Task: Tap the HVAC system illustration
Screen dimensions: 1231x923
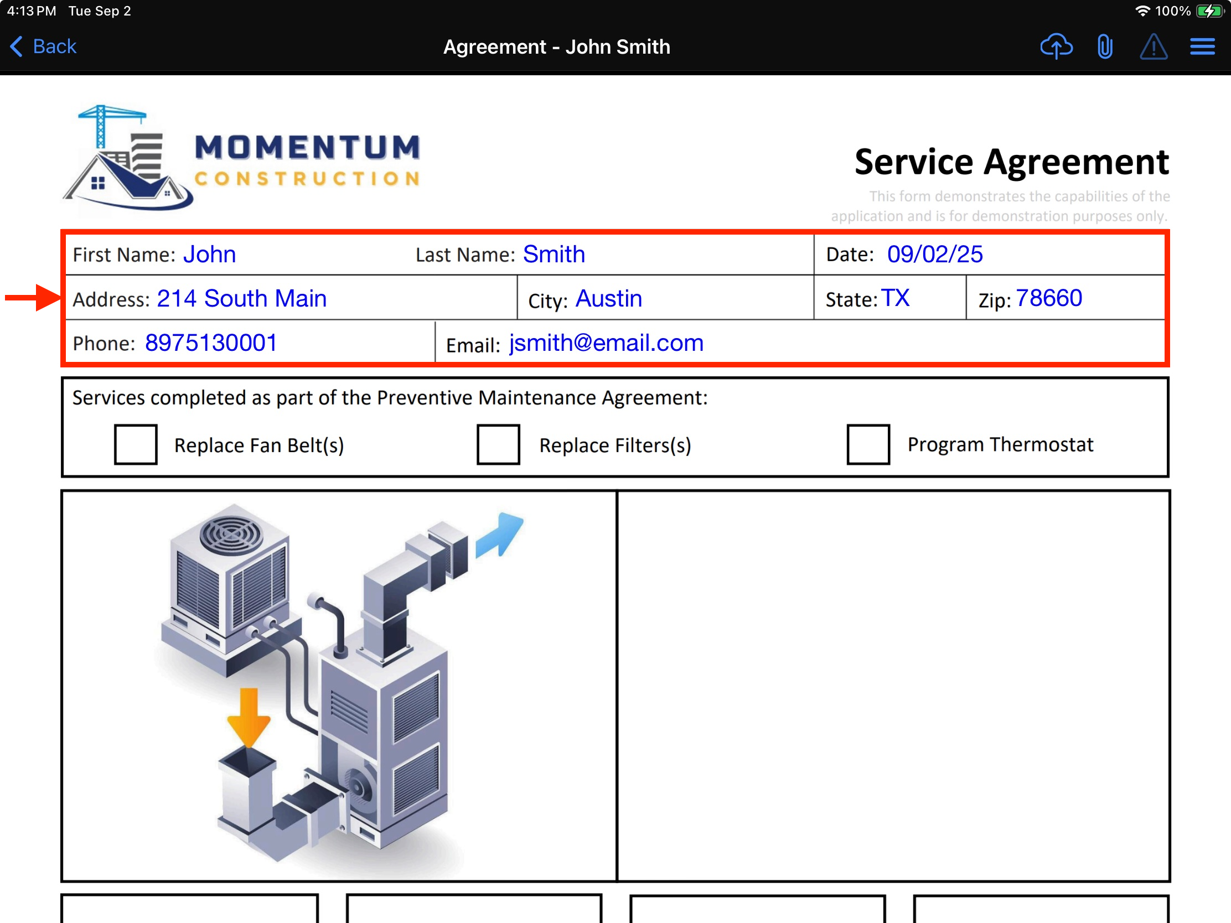Action: [340, 686]
